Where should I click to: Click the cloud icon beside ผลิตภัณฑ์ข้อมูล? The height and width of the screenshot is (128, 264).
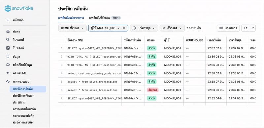tap(8, 65)
